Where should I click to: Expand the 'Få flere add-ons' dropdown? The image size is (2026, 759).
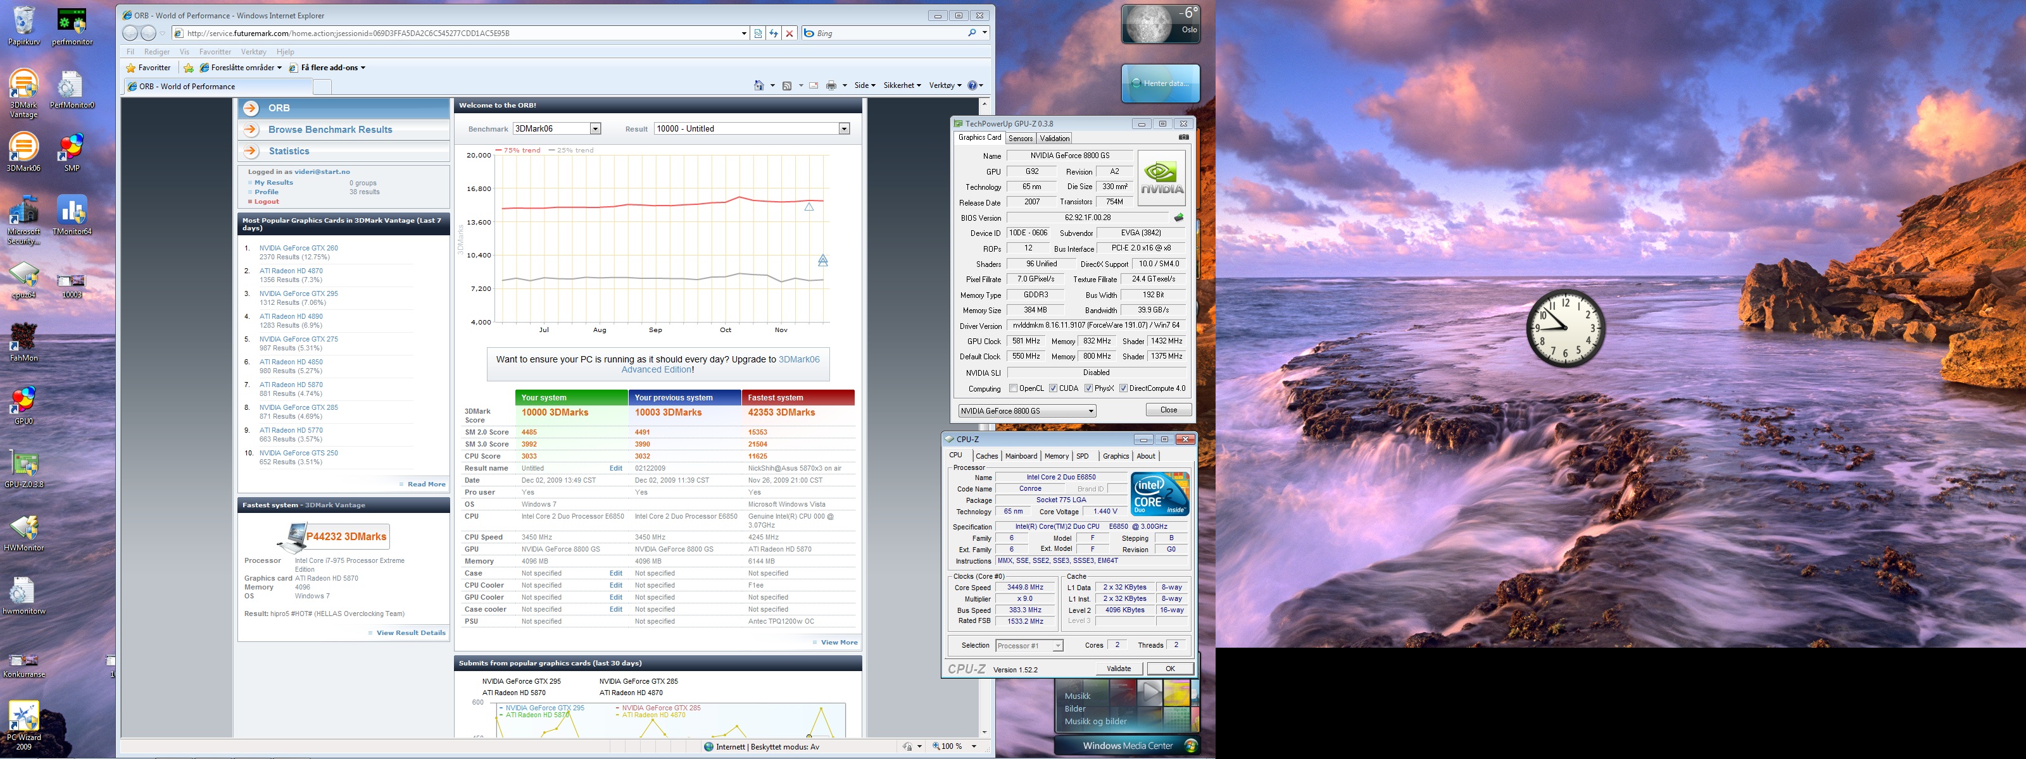(x=363, y=68)
